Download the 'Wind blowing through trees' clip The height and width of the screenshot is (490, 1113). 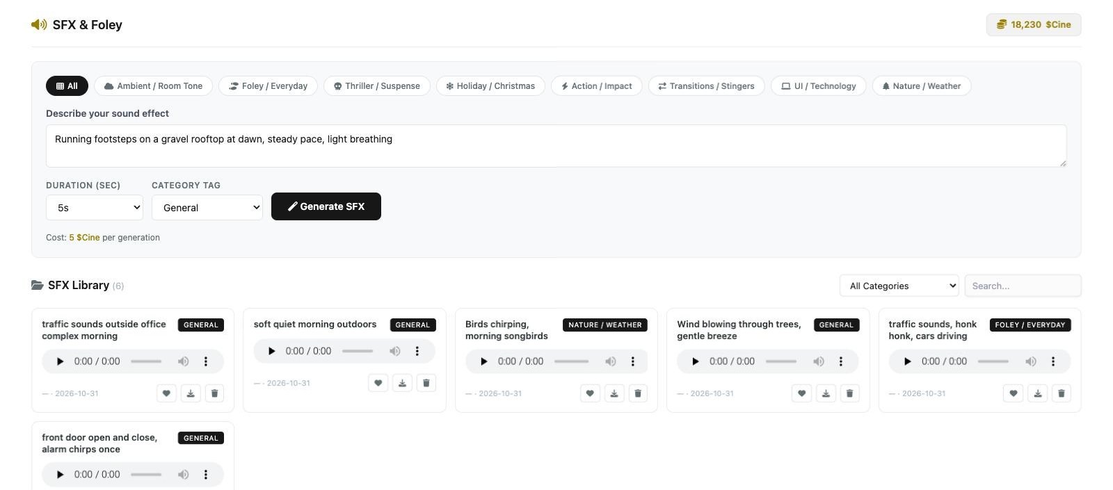pyautogui.click(x=826, y=393)
